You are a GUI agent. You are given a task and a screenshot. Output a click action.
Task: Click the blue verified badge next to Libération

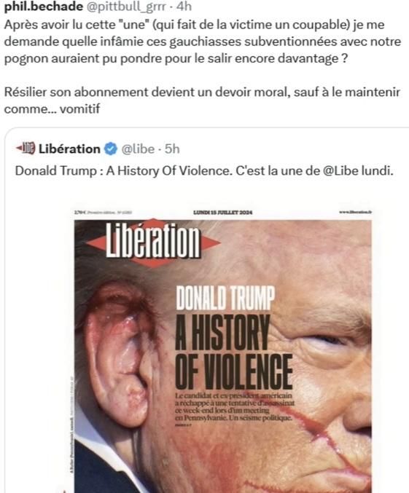click(x=111, y=149)
